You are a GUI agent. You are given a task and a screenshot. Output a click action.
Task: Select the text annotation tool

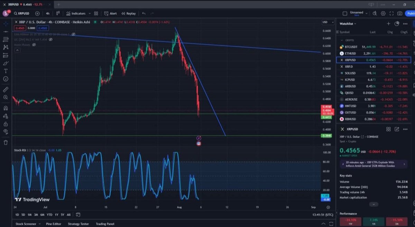6,71
